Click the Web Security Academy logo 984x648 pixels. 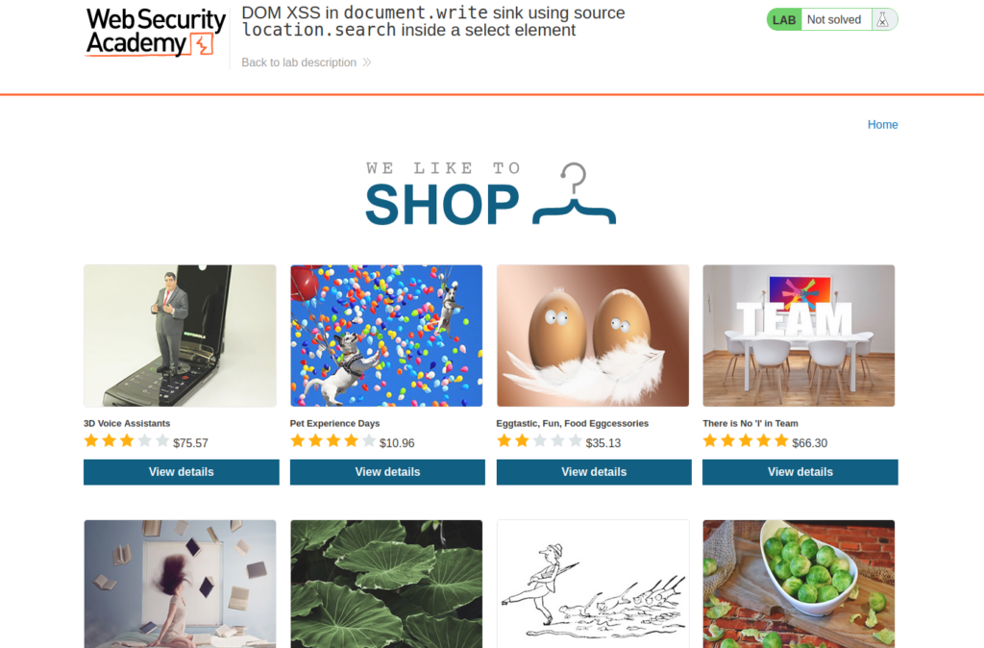(x=155, y=32)
